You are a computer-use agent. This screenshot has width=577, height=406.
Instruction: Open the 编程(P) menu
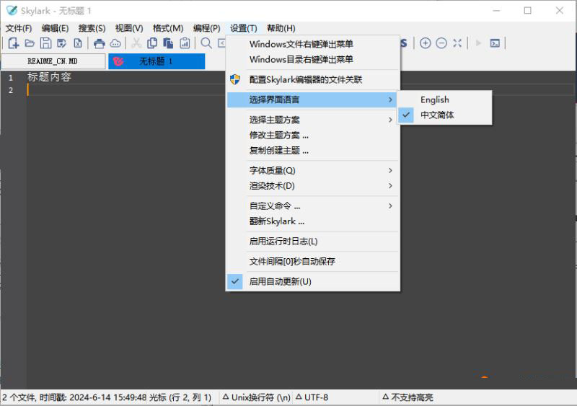coord(206,28)
